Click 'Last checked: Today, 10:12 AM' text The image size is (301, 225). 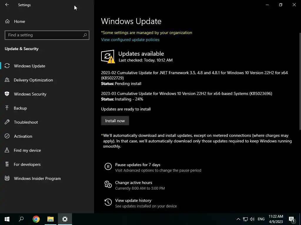pyautogui.click(x=146, y=60)
